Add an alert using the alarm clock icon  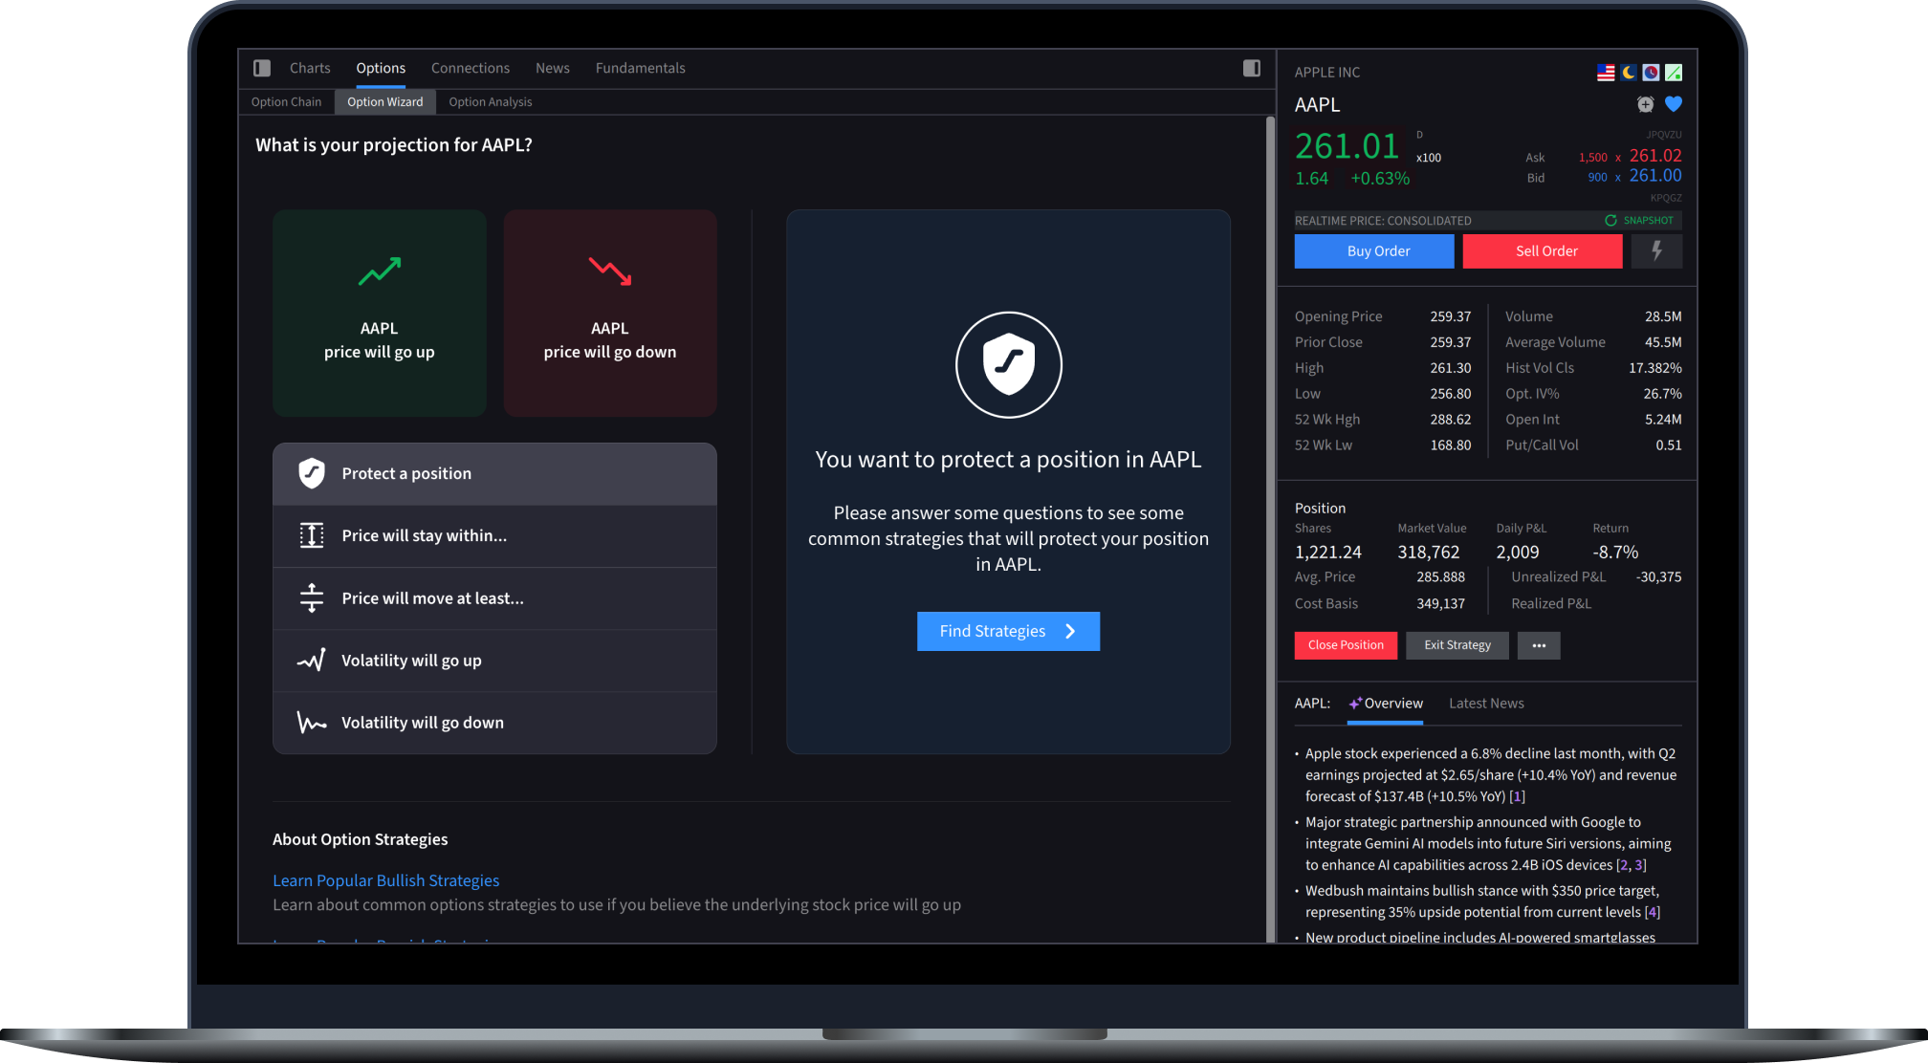[1645, 104]
